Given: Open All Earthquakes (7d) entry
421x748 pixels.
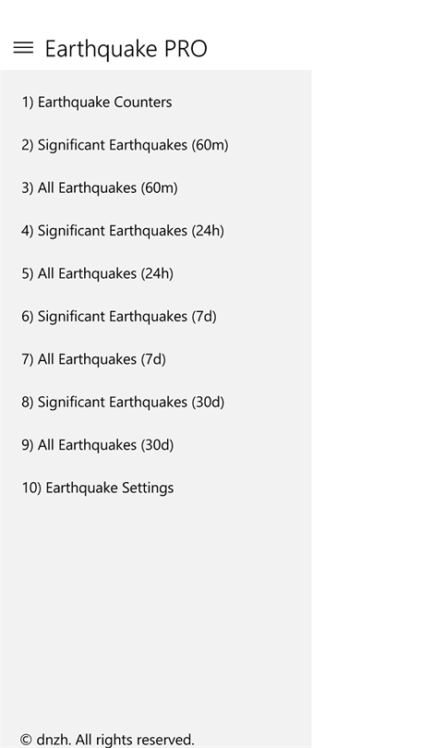Looking at the screenshot, I should [155, 359].
